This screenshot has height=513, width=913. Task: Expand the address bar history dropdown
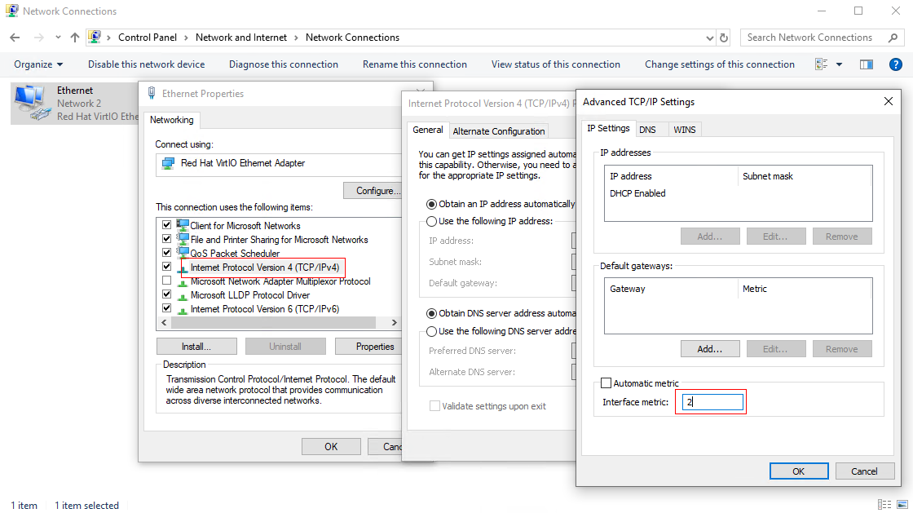710,38
